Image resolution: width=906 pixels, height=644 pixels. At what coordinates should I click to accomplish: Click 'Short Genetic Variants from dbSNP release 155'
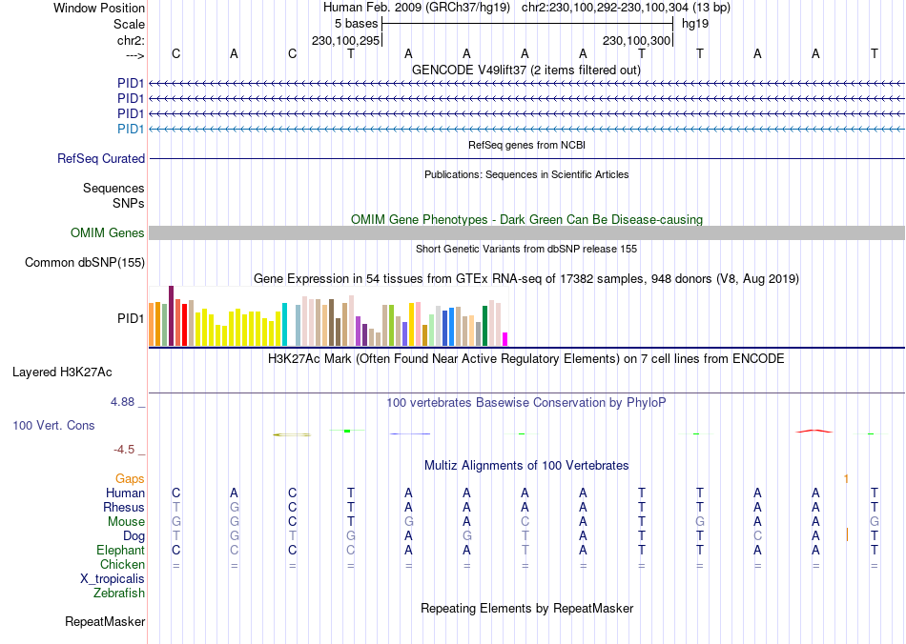point(526,249)
